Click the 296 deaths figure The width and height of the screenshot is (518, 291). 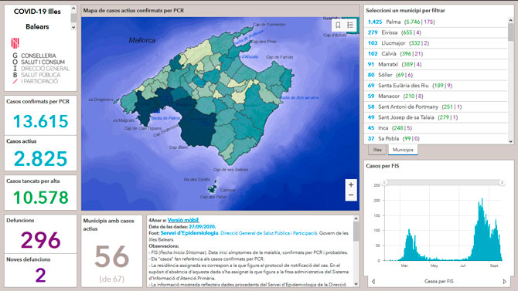pyautogui.click(x=41, y=240)
